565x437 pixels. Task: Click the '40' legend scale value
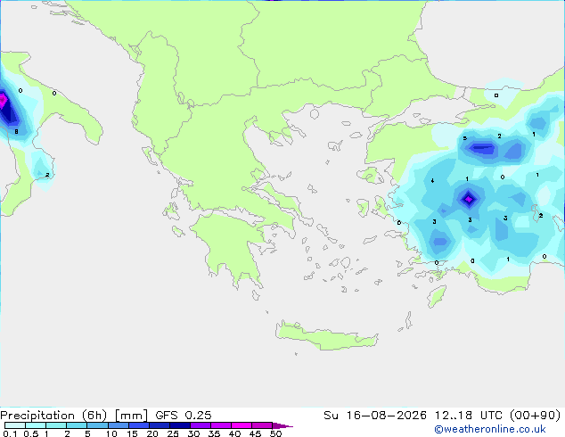234,433
